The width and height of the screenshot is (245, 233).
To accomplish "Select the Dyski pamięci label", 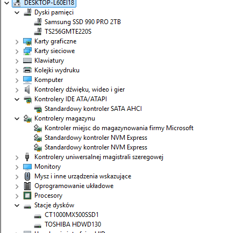I will pos(54,12).
